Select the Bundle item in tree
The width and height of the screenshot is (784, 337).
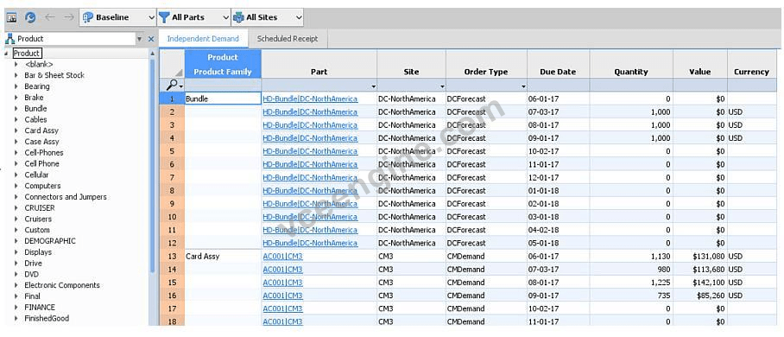(35, 108)
